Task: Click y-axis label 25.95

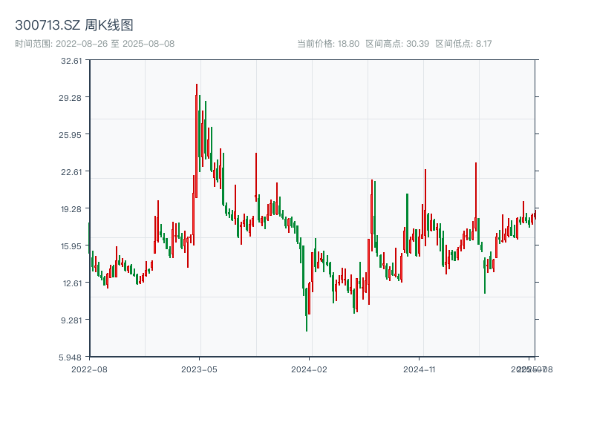Action: (70, 135)
